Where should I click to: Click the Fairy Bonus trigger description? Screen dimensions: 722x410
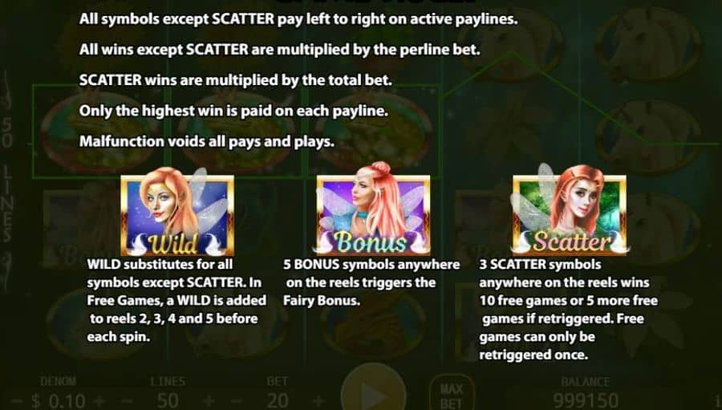pos(371,282)
